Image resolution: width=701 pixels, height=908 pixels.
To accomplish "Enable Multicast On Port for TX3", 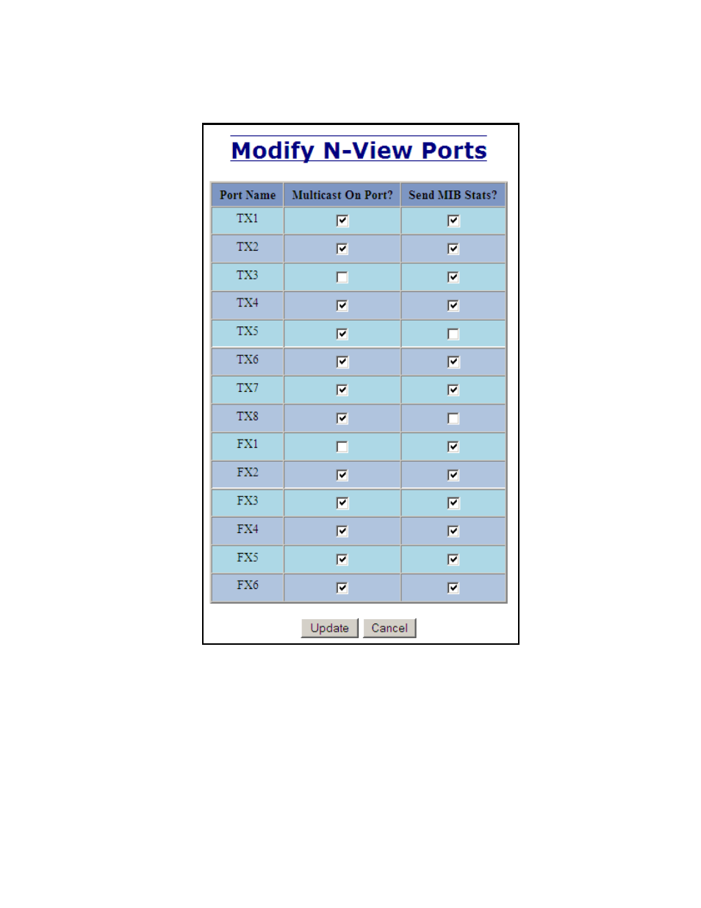I will point(342,277).
